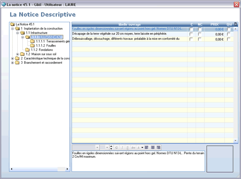Toggle underline (S) formatting
The image size is (241, 179).
[x=128, y=148]
